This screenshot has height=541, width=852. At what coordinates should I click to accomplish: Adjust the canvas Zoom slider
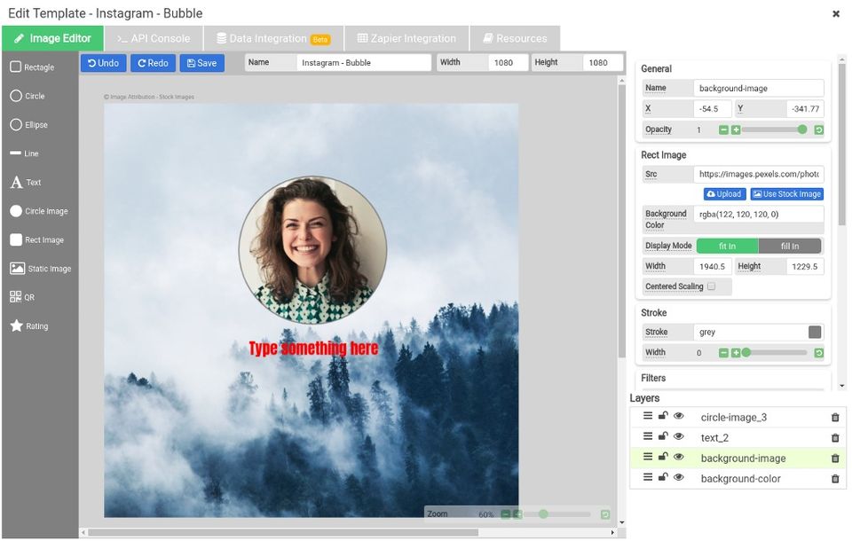point(558,514)
